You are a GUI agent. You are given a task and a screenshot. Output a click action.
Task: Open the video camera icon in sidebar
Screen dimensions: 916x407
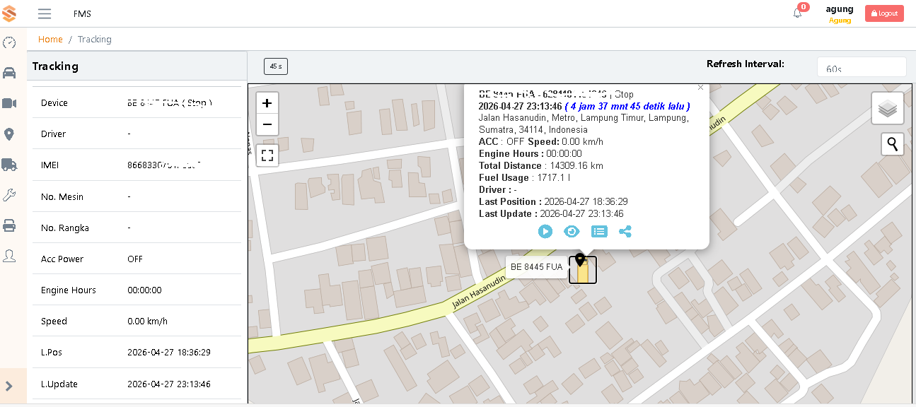coord(9,103)
